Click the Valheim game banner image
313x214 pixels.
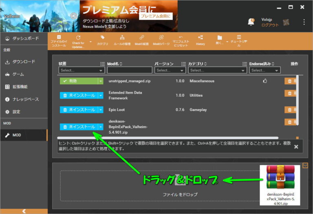(40, 16)
